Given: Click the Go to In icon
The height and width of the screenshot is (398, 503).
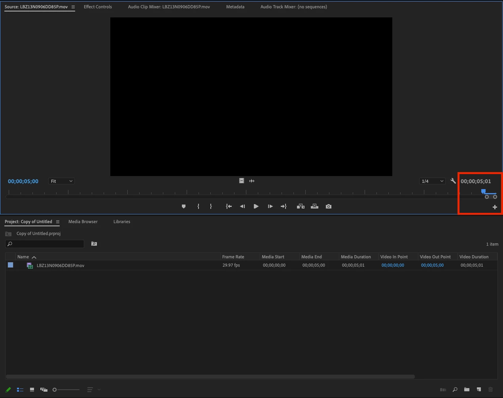Looking at the screenshot, I should coord(229,207).
